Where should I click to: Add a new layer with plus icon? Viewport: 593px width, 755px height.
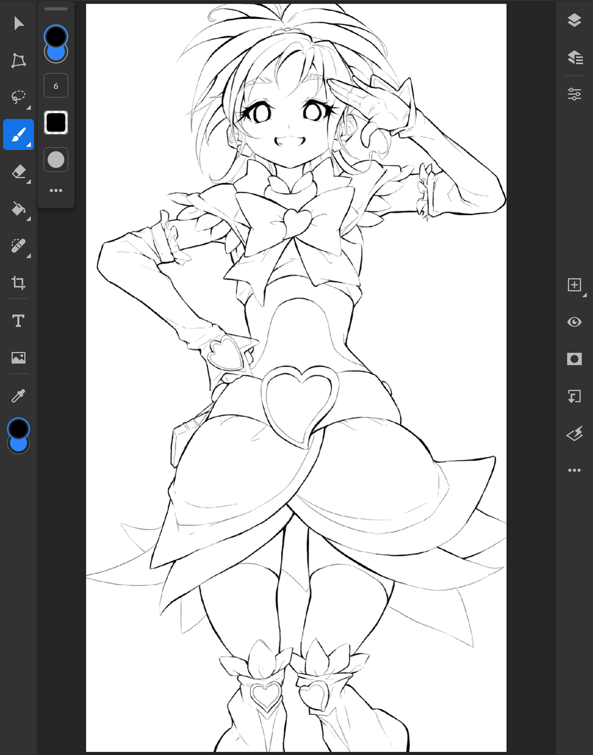(x=574, y=285)
